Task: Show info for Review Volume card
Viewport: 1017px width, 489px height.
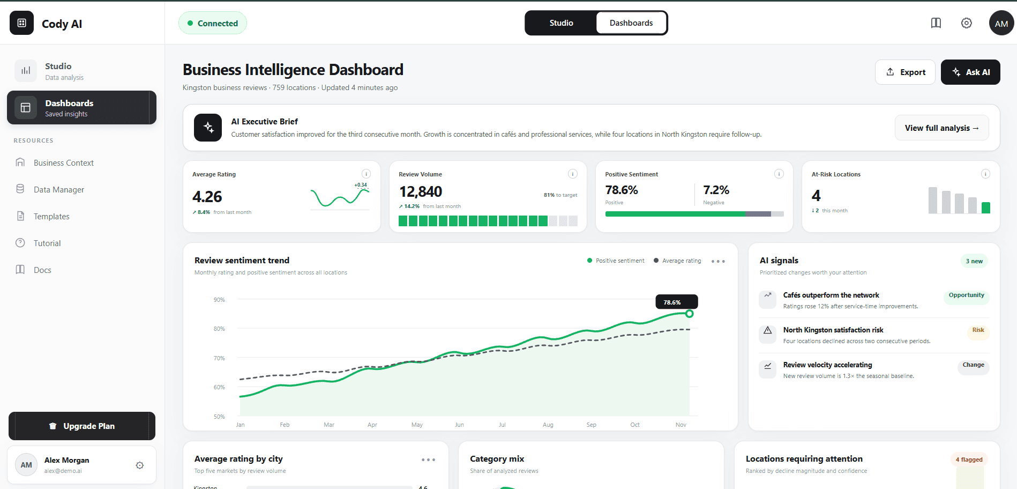Action: click(x=573, y=174)
